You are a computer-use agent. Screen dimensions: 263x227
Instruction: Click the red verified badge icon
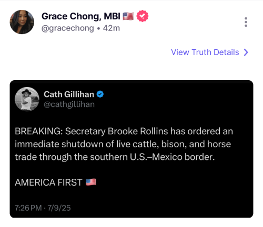click(143, 16)
